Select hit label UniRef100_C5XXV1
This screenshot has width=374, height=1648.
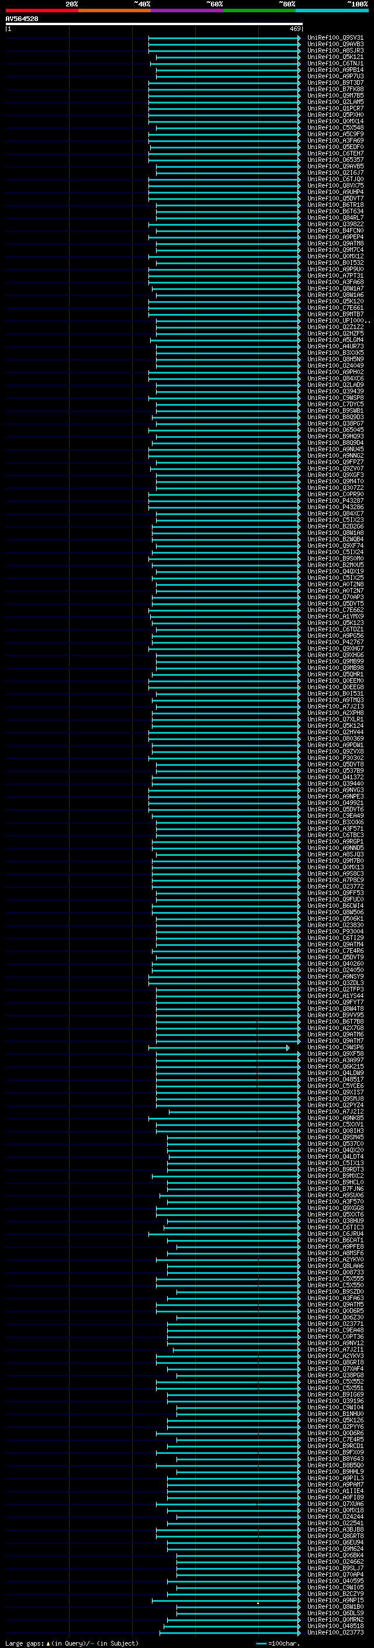pos(335,1125)
